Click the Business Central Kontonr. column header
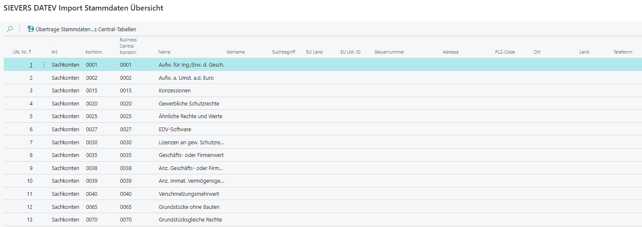 click(128, 46)
